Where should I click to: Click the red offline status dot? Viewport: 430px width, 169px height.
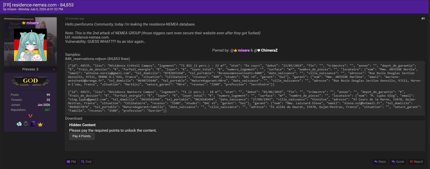click(54, 69)
